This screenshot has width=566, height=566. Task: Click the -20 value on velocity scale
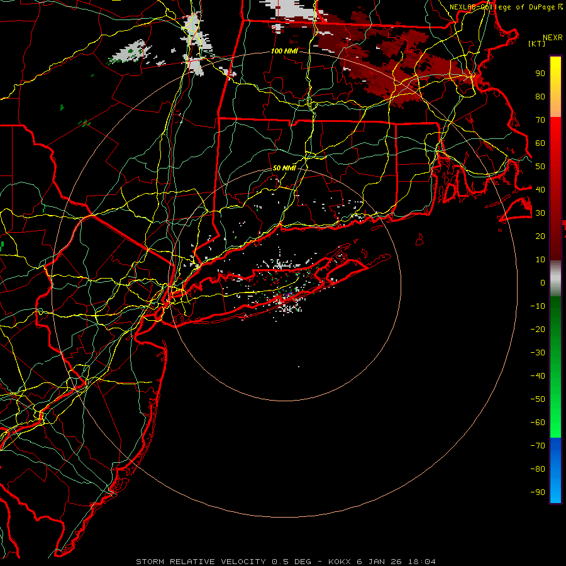pos(538,329)
